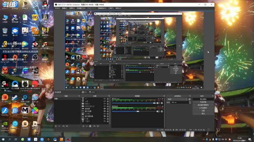The image size is (254, 142).
Task: Open Task View on taskbar
Action: [x=16, y=139]
